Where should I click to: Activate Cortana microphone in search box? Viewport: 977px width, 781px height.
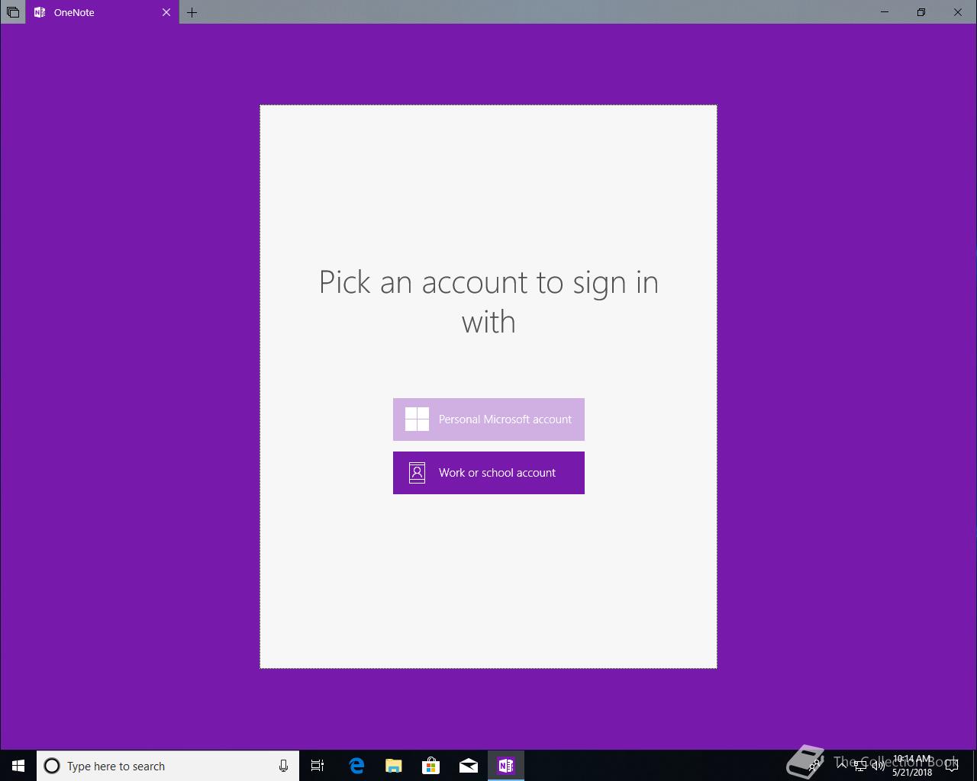coord(283,766)
